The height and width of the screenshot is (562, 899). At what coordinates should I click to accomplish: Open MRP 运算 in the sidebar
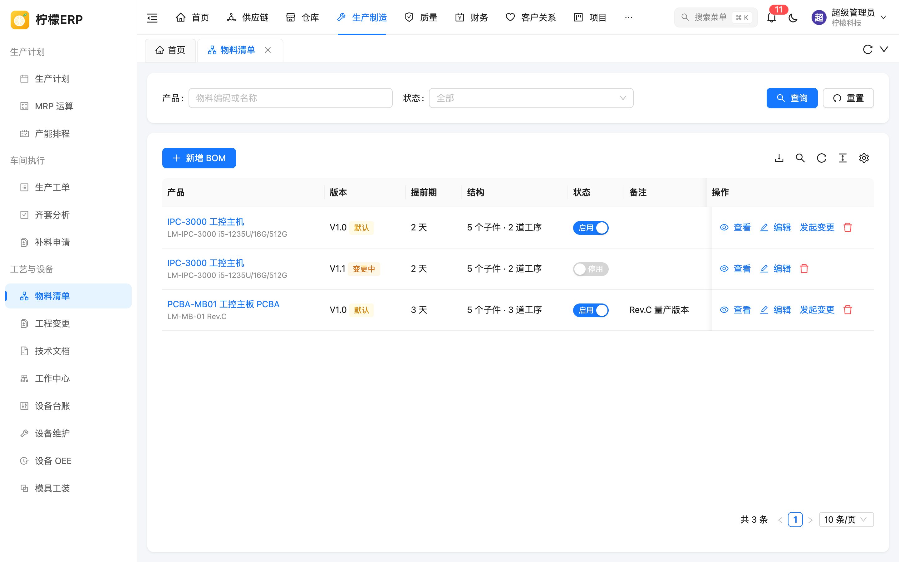click(68, 106)
